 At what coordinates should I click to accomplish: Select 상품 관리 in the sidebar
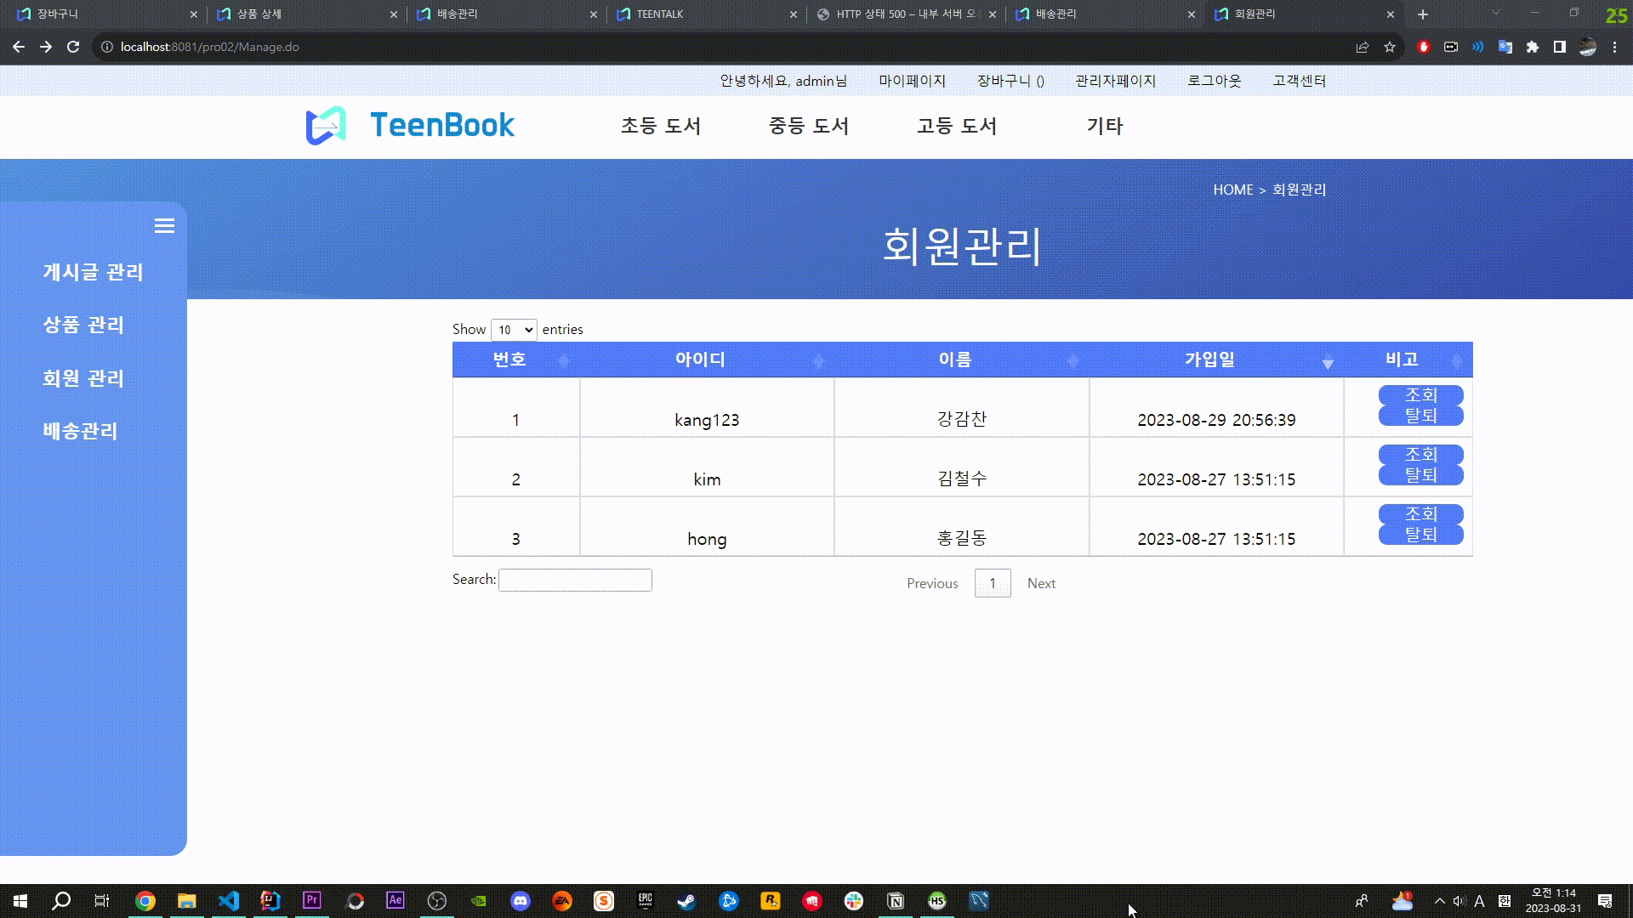coord(83,325)
